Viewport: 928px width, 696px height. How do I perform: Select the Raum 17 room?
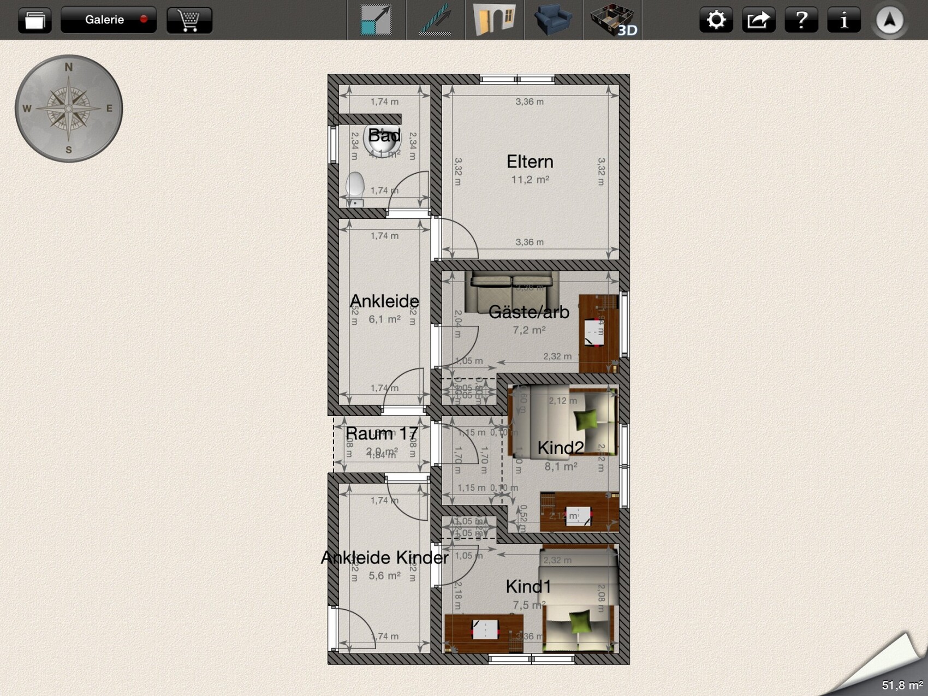click(382, 434)
